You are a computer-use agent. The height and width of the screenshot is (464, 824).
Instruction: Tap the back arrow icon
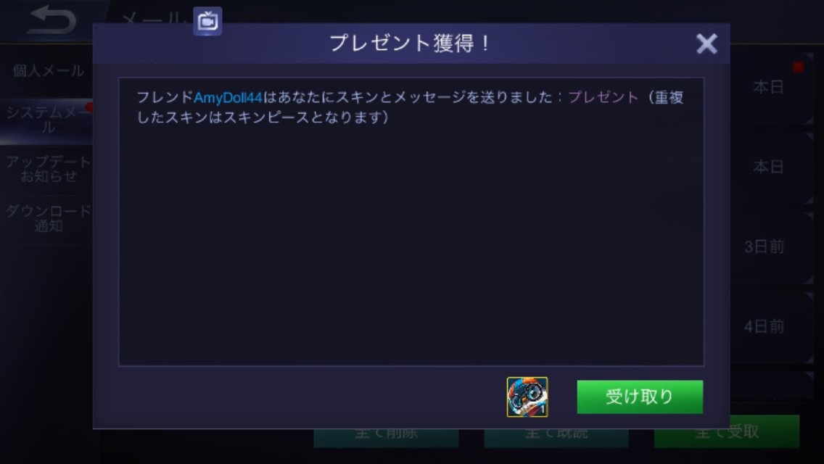click(51, 20)
